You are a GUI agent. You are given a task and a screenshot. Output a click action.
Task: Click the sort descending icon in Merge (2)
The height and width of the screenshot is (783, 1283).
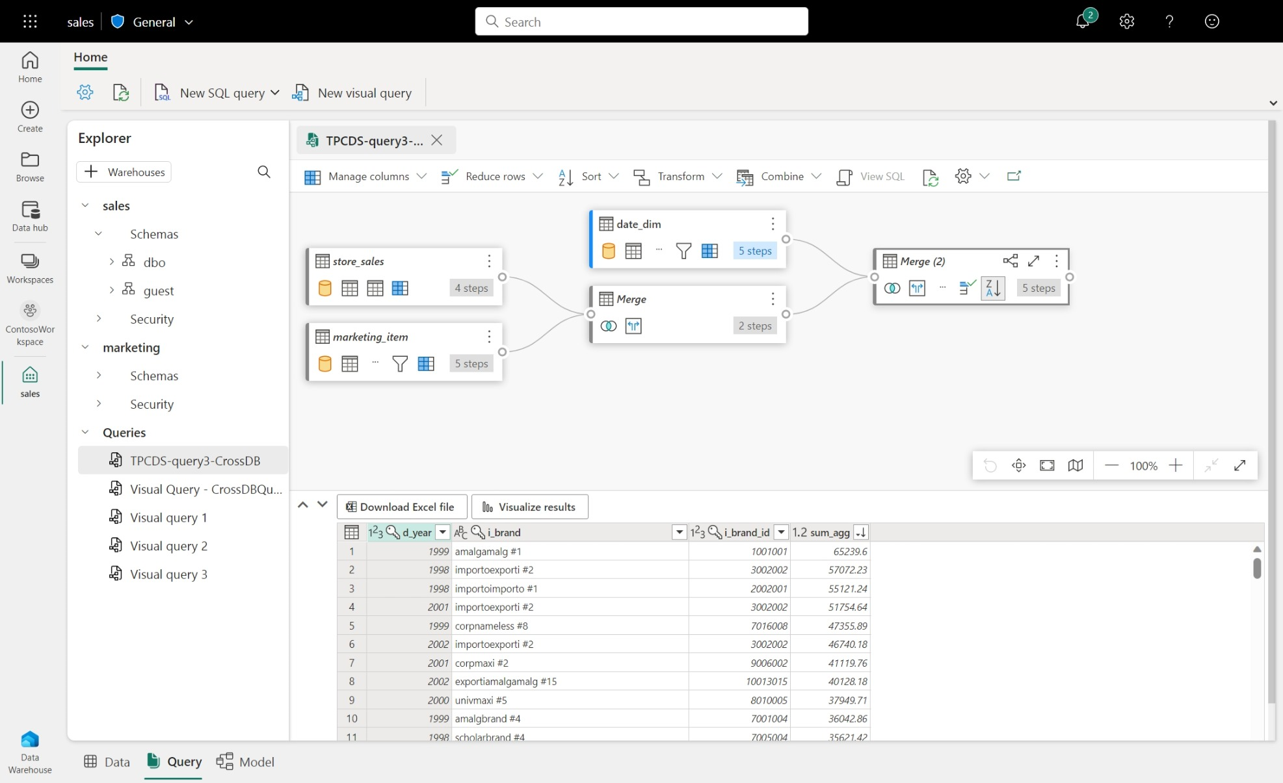click(992, 288)
